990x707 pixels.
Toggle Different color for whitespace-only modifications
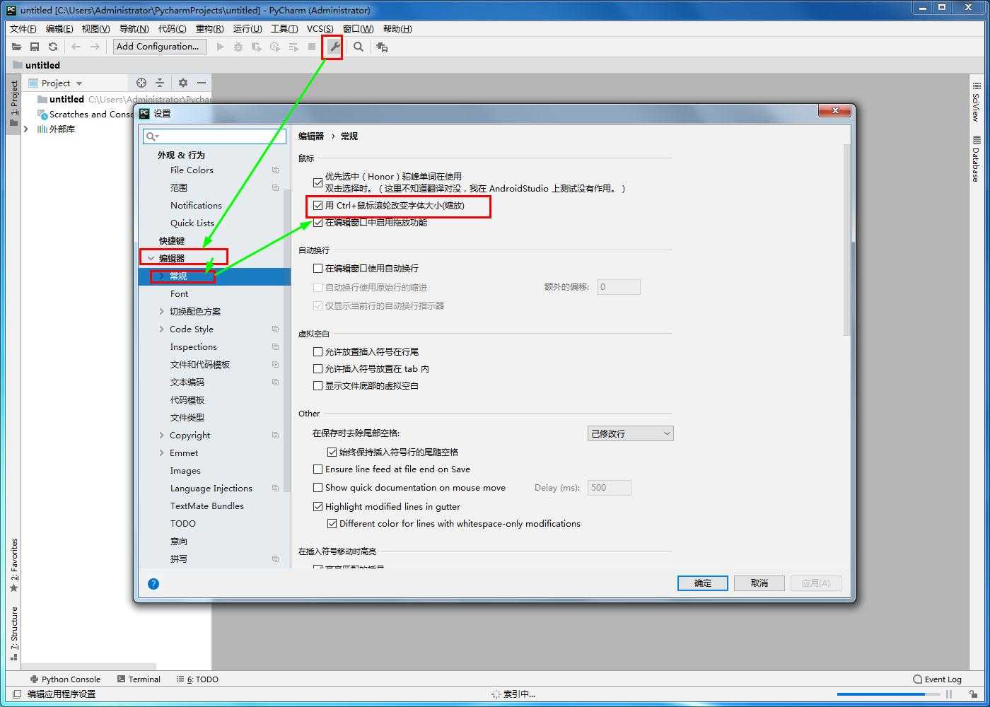[x=332, y=524]
